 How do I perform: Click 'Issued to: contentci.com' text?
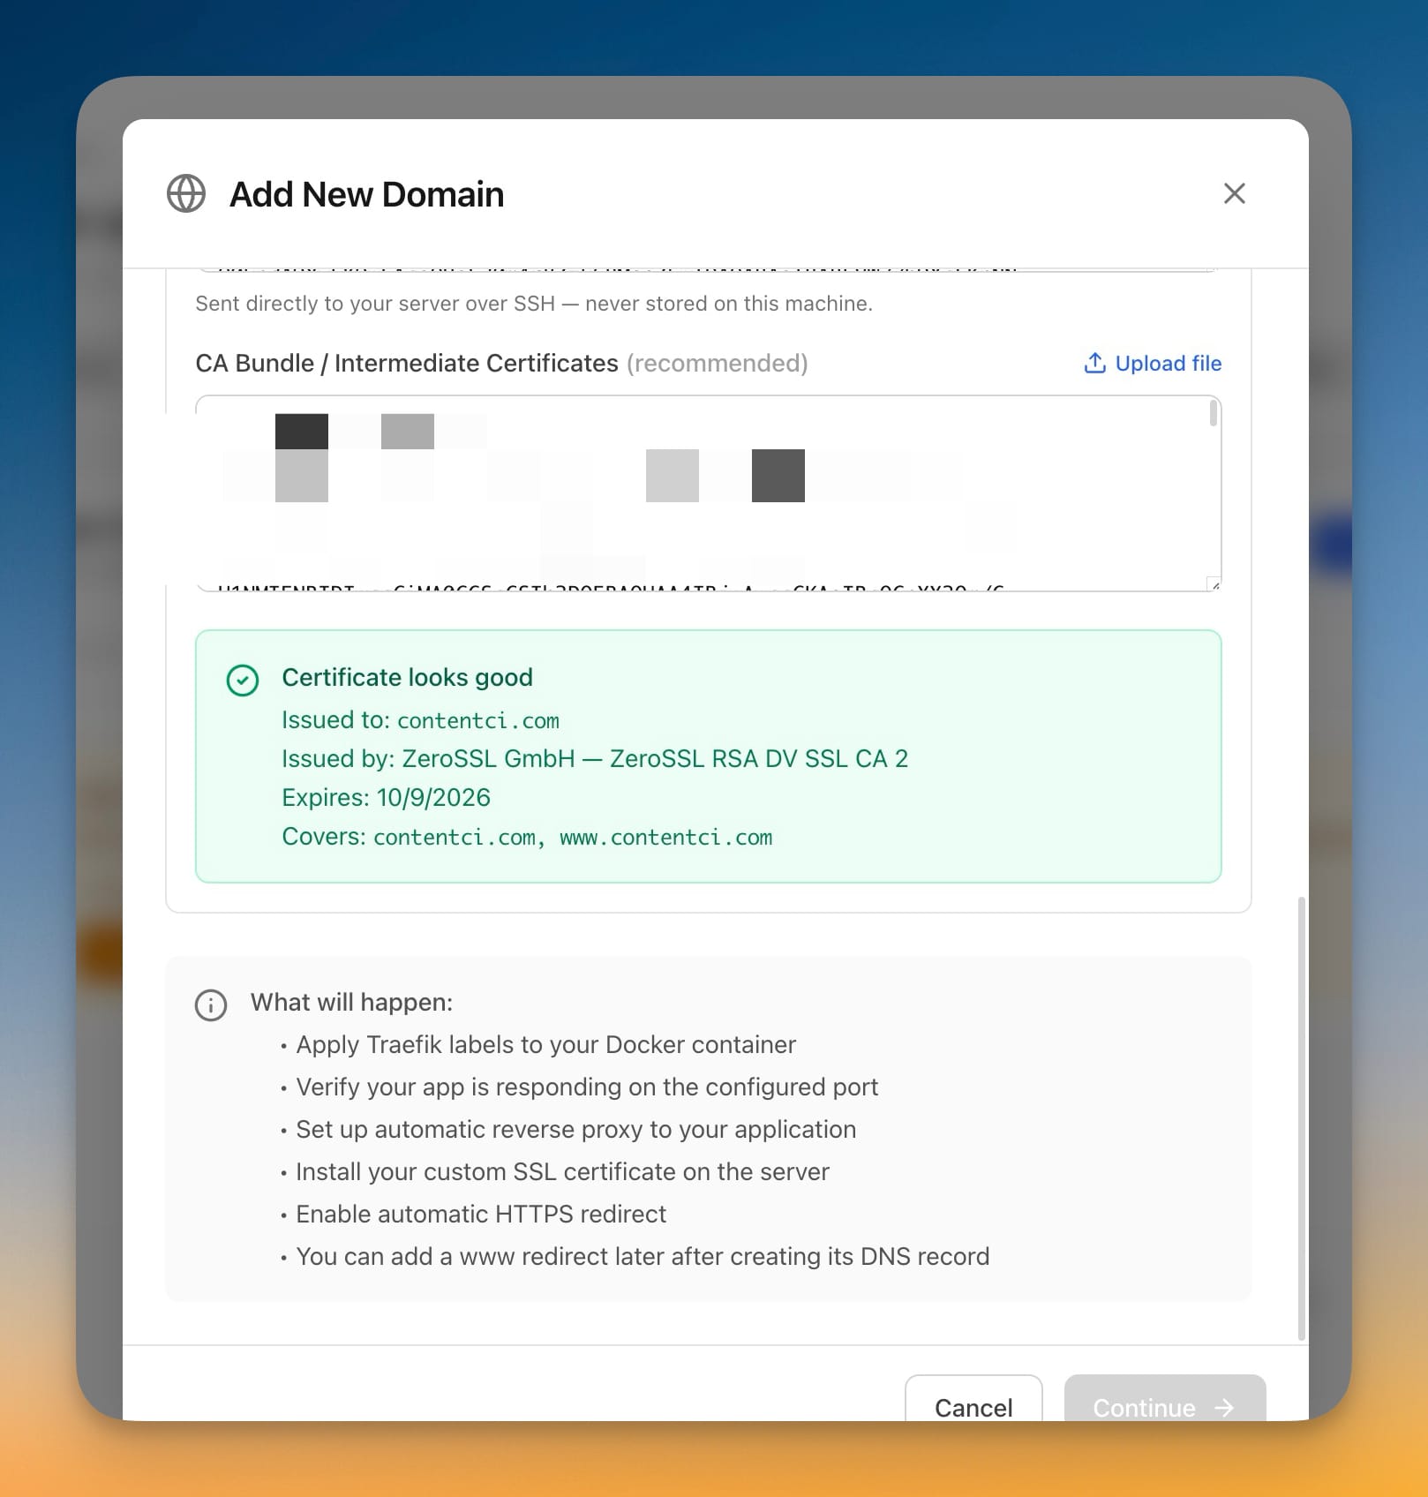coord(420,720)
